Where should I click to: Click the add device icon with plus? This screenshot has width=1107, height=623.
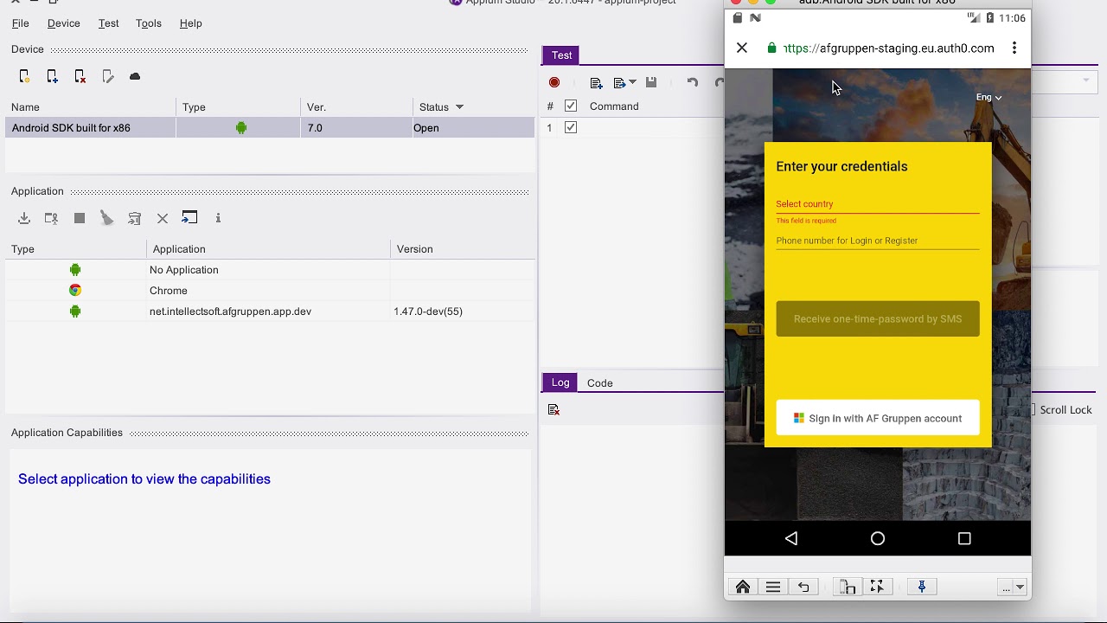tap(52, 77)
